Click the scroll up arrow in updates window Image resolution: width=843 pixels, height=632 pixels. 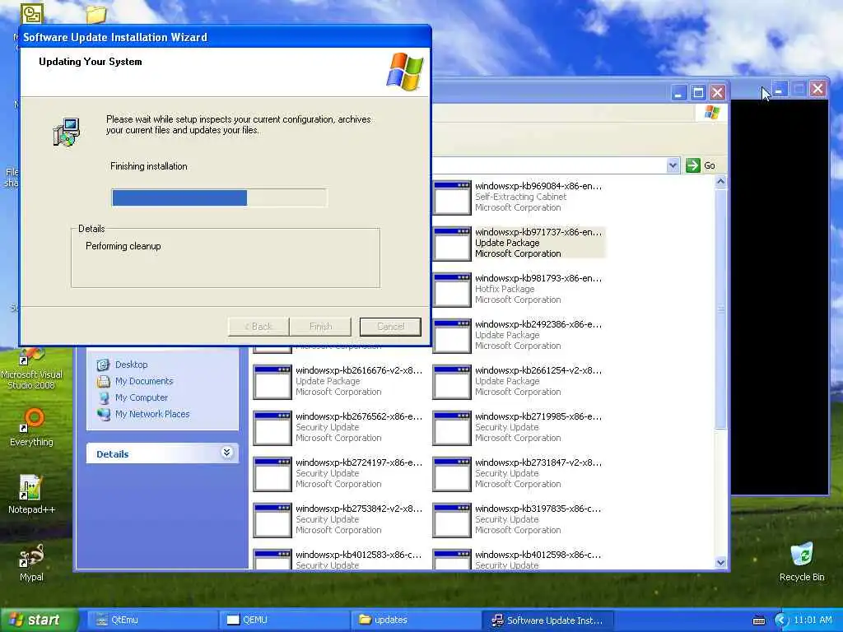(721, 182)
